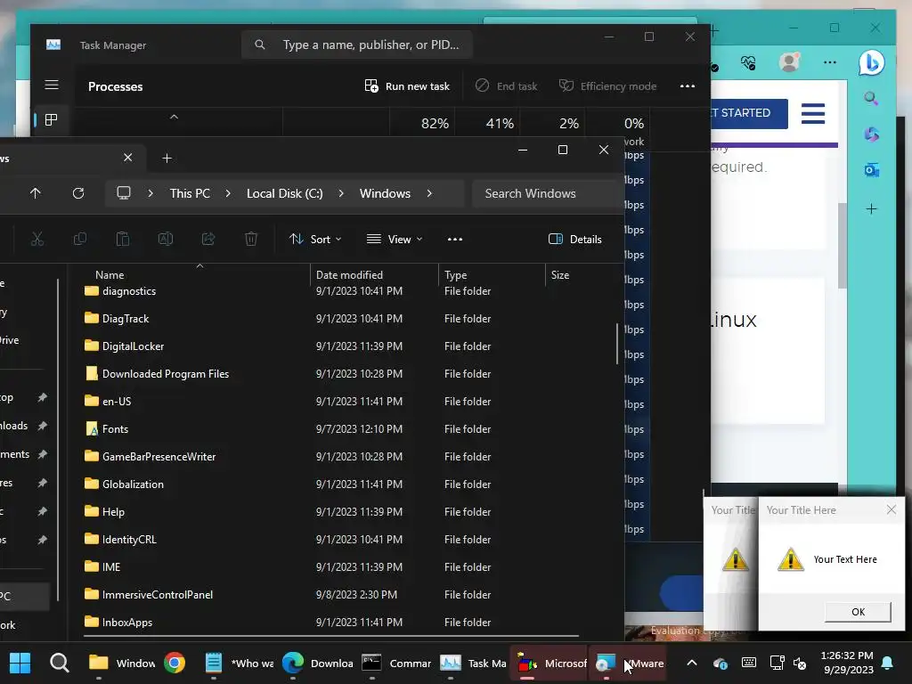Screen dimensions: 912x684
Task: Click Run new task in Task Manager
Action: tap(406, 86)
